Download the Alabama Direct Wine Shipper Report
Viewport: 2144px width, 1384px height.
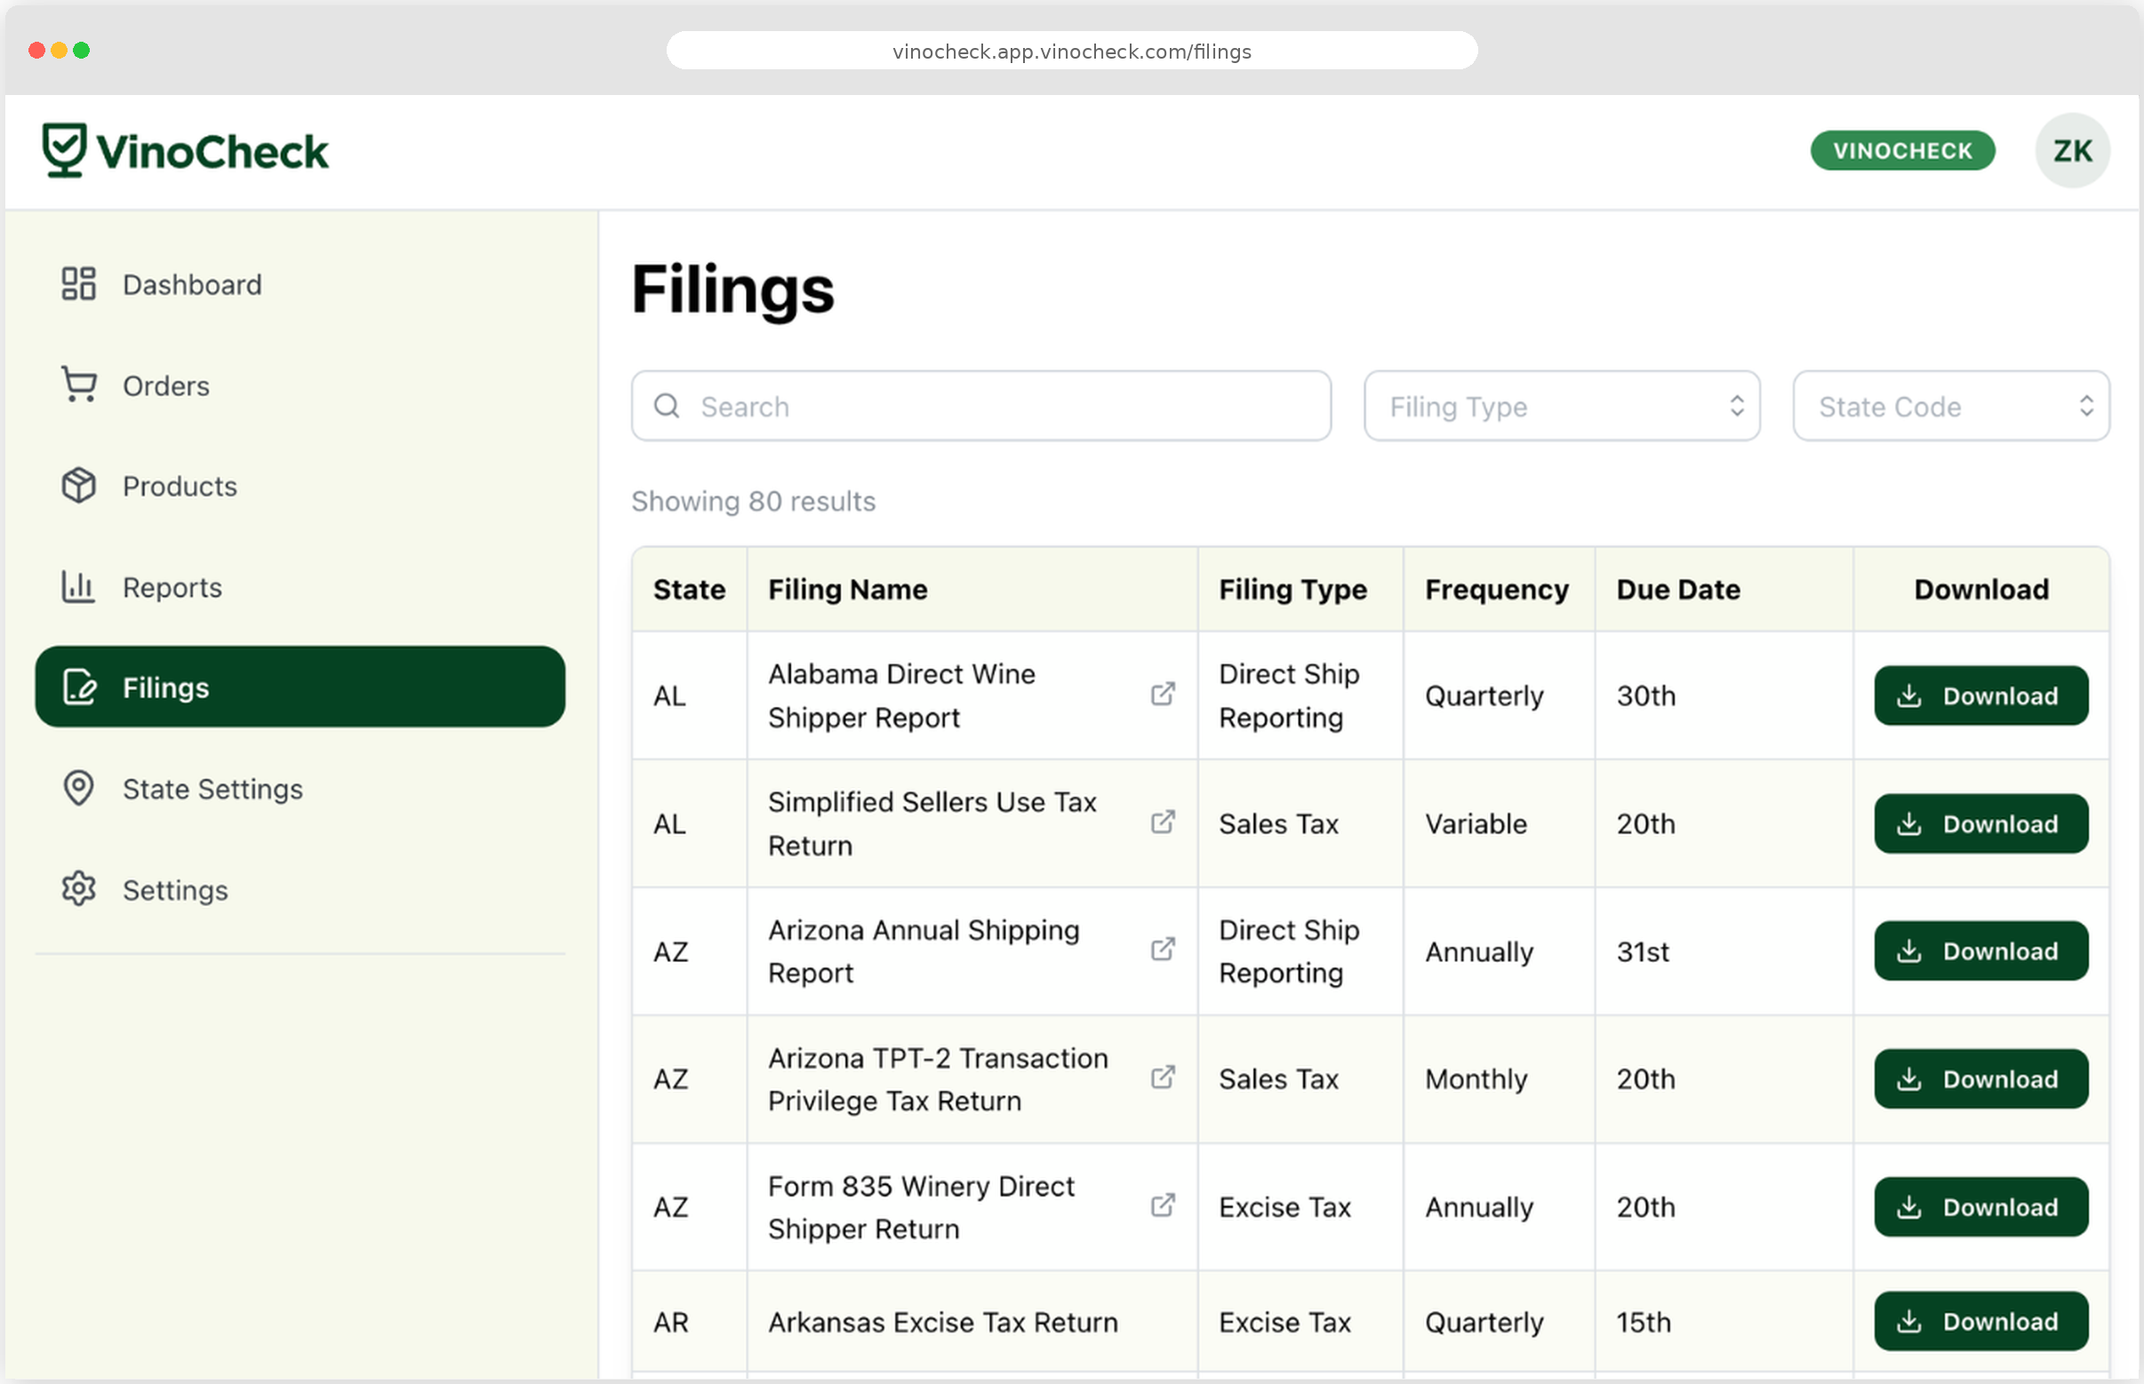tap(1980, 696)
